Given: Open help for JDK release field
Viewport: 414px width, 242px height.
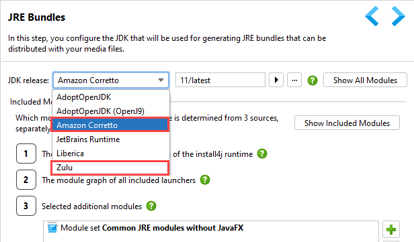Looking at the screenshot, I should tap(313, 80).
